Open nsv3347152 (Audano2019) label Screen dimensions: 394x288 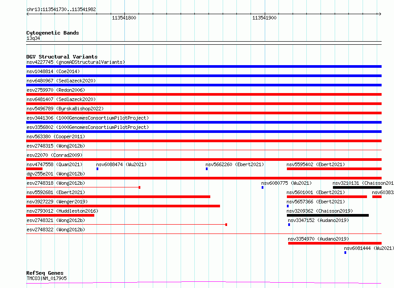point(318,220)
